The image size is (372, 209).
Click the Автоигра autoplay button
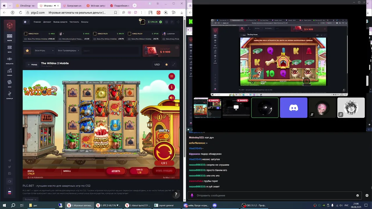(x=116, y=171)
